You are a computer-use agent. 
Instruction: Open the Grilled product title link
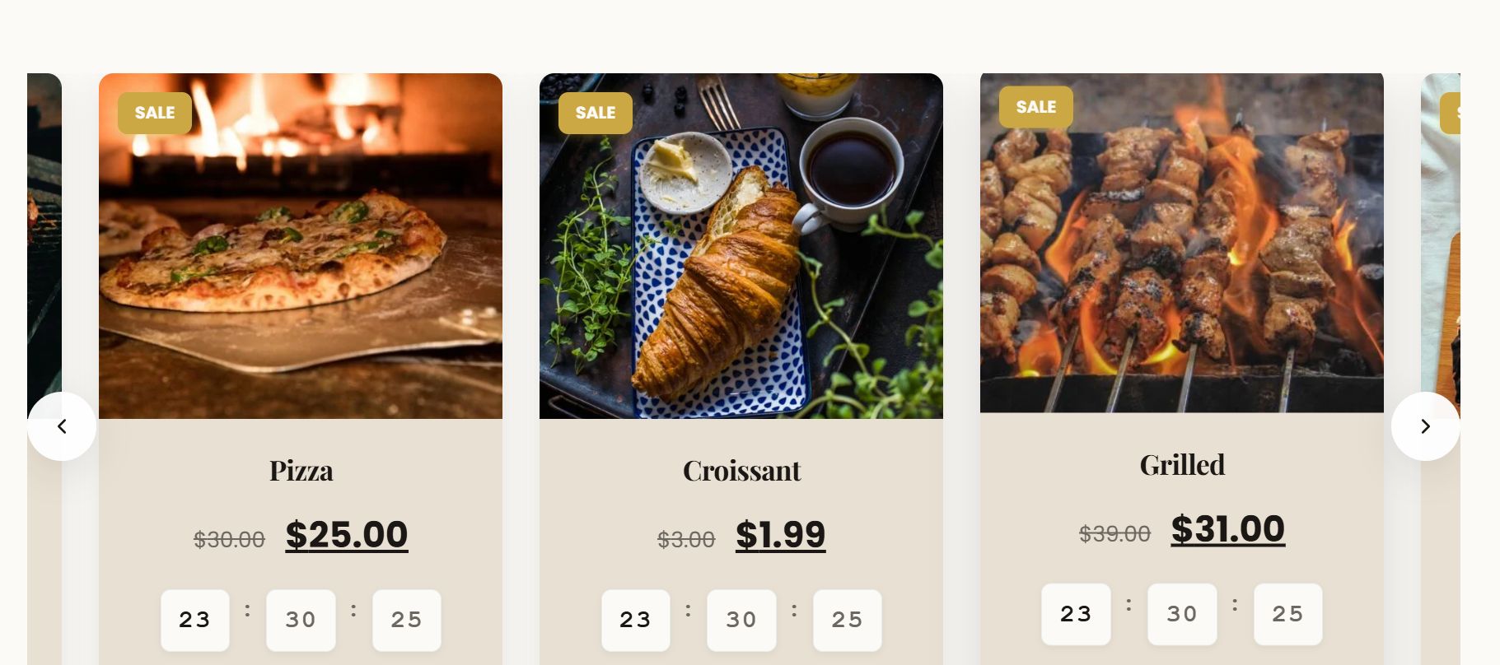click(1182, 465)
